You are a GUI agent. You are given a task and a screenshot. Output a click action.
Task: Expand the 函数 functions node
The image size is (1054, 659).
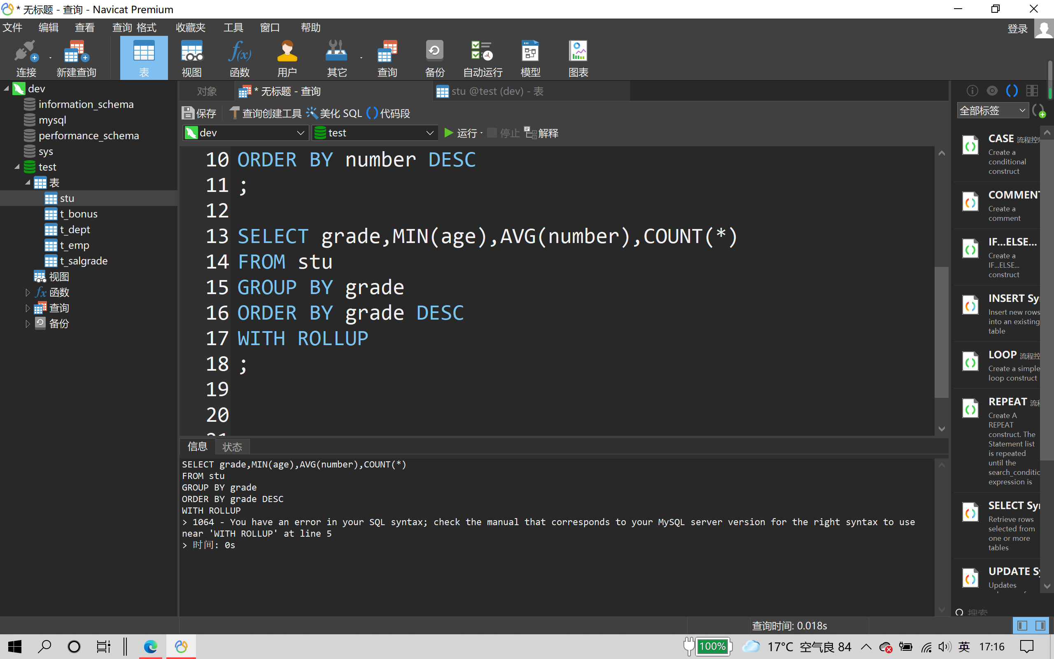coord(28,292)
